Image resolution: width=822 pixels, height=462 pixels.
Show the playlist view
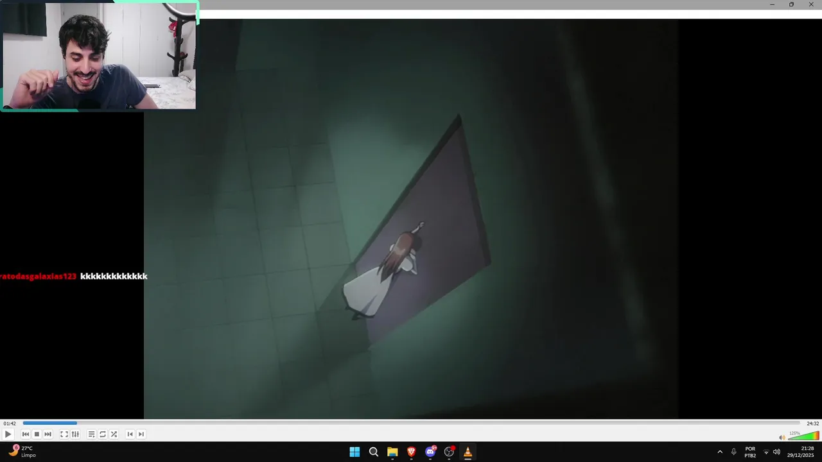click(x=91, y=434)
